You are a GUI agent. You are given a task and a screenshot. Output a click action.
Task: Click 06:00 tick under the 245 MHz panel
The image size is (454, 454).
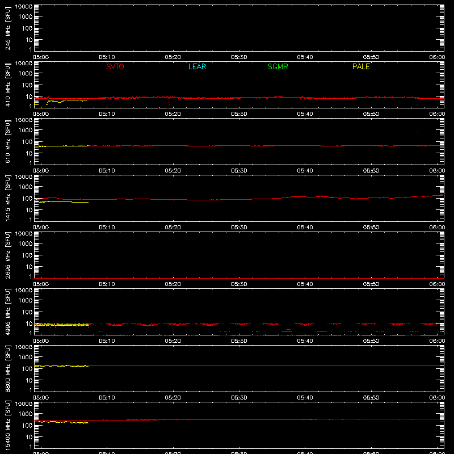(x=437, y=57)
